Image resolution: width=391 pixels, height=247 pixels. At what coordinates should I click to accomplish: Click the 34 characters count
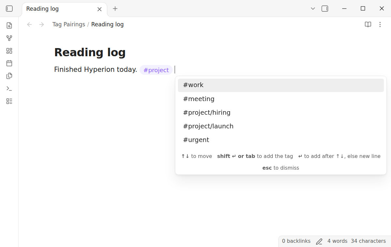pyautogui.click(x=368, y=241)
